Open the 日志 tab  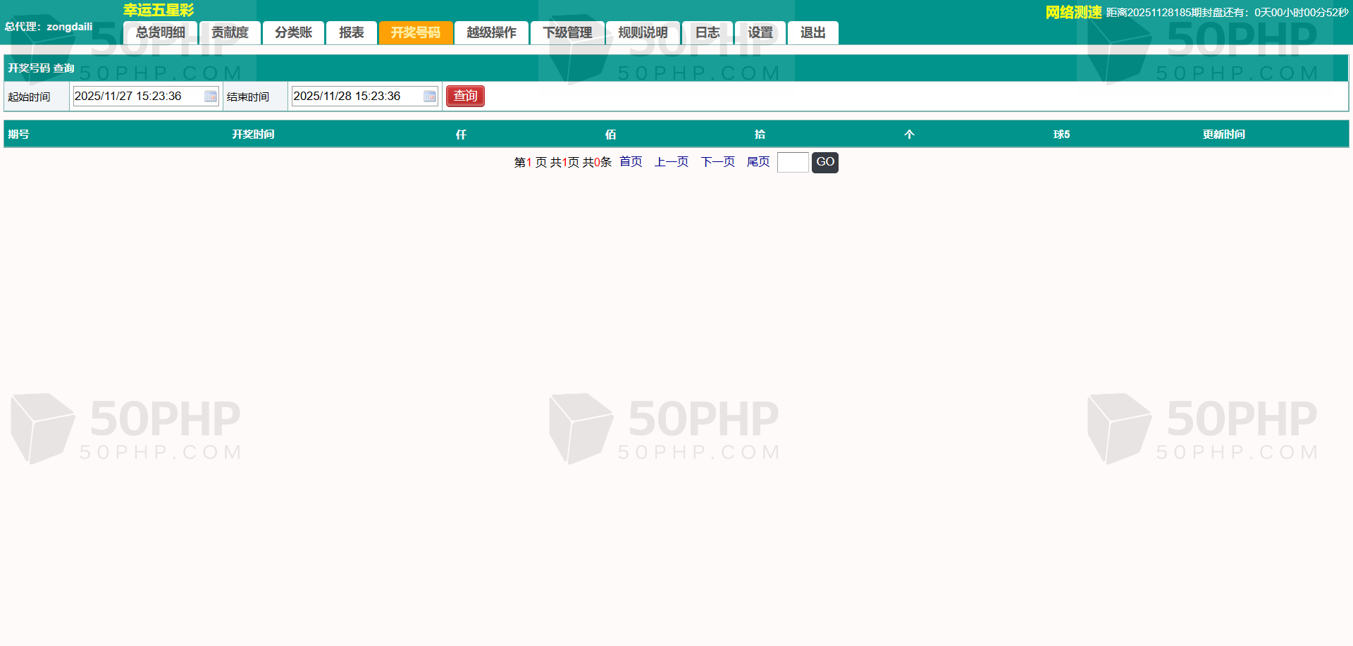(708, 33)
